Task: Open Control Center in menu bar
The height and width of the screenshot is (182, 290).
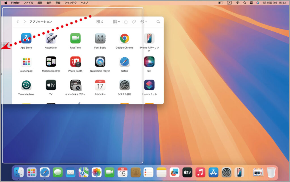Action: (x=251, y=3)
